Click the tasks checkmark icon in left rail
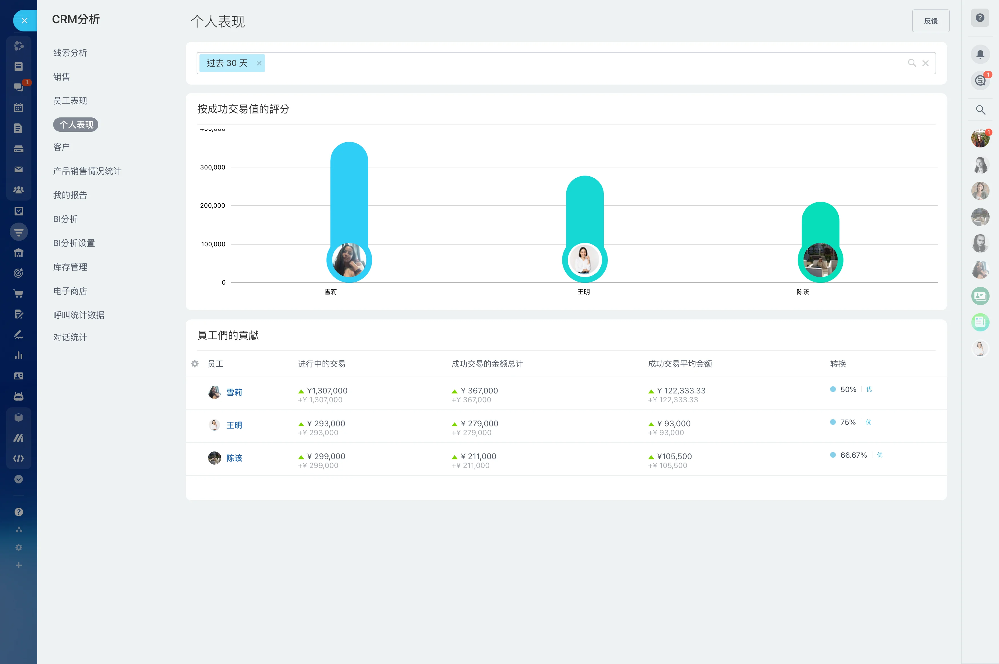 [18, 211]
